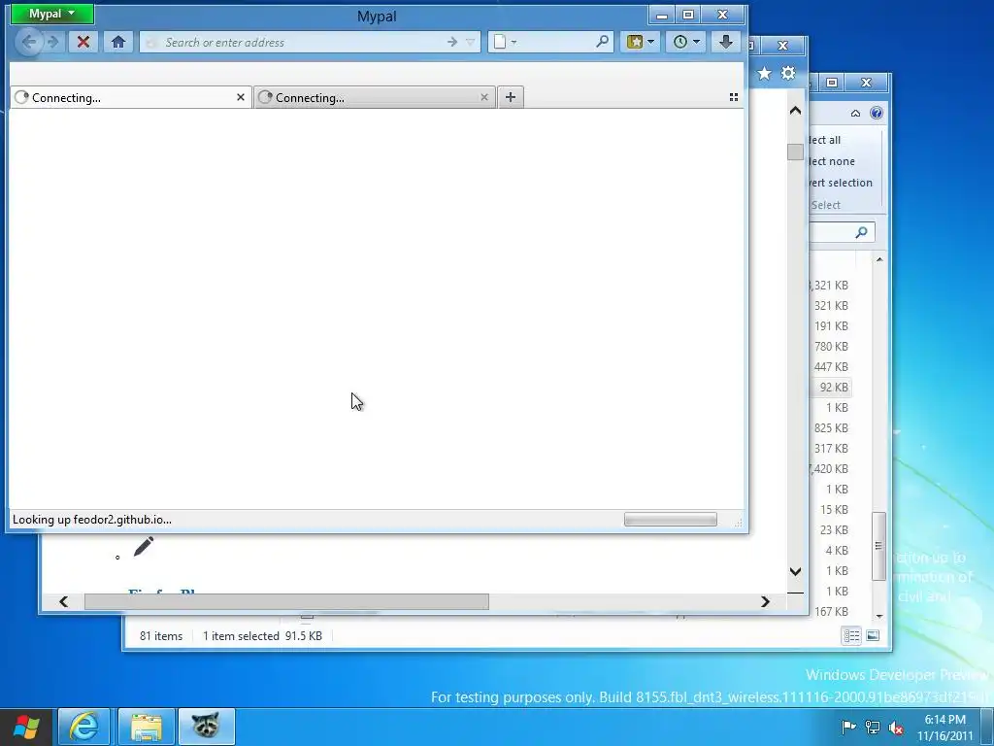Show all tabs with the tab groups icon
Image resolution: width=994 pixels, height=746 pixels.
pos(734,97)
